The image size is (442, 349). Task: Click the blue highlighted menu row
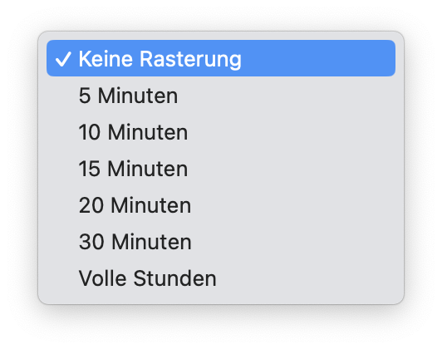[221, 58]
